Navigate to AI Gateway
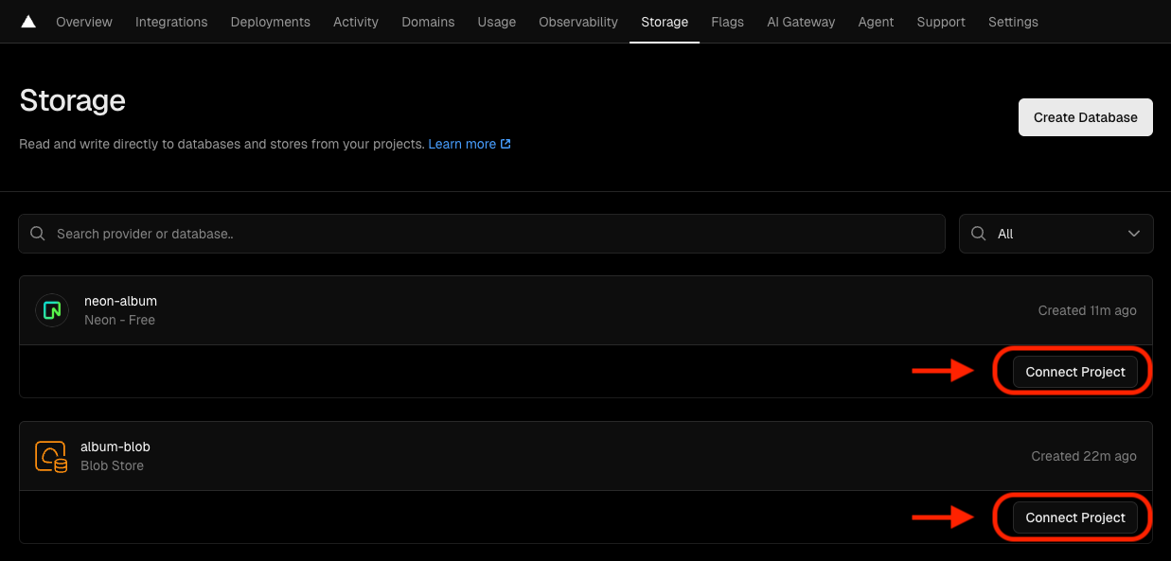Image resolution: width=1171 pixels, height=561 pixels. (801, 21)
